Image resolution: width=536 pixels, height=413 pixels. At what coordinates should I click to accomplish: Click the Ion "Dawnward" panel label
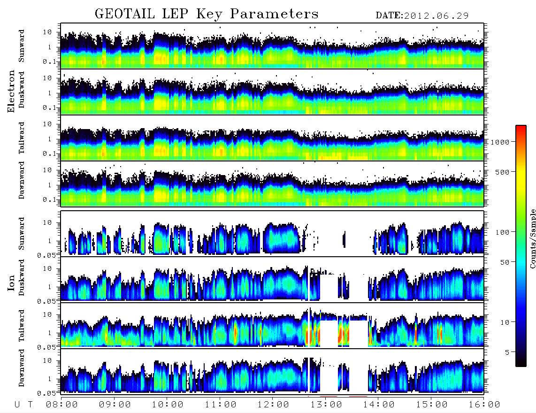click(x=22, y=368)
